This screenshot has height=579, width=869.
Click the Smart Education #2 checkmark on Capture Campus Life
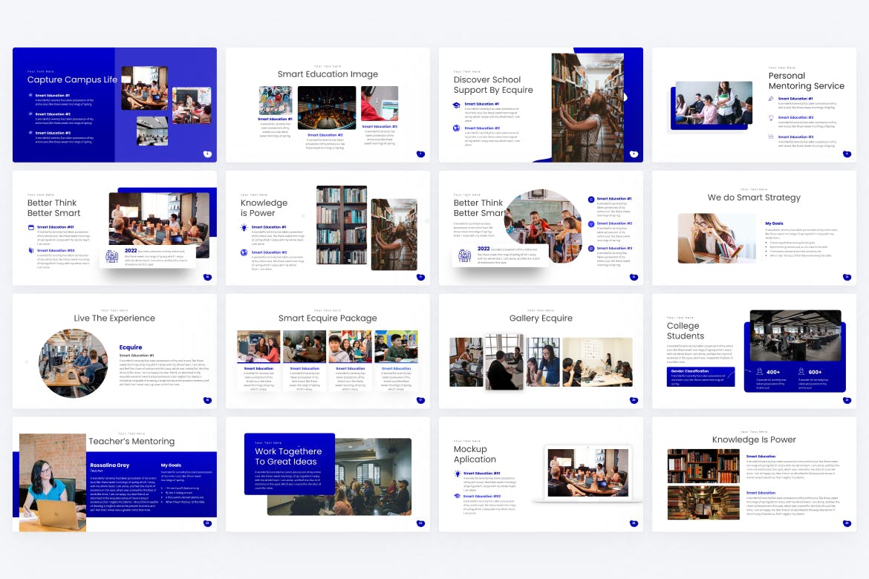coord(30,114)
